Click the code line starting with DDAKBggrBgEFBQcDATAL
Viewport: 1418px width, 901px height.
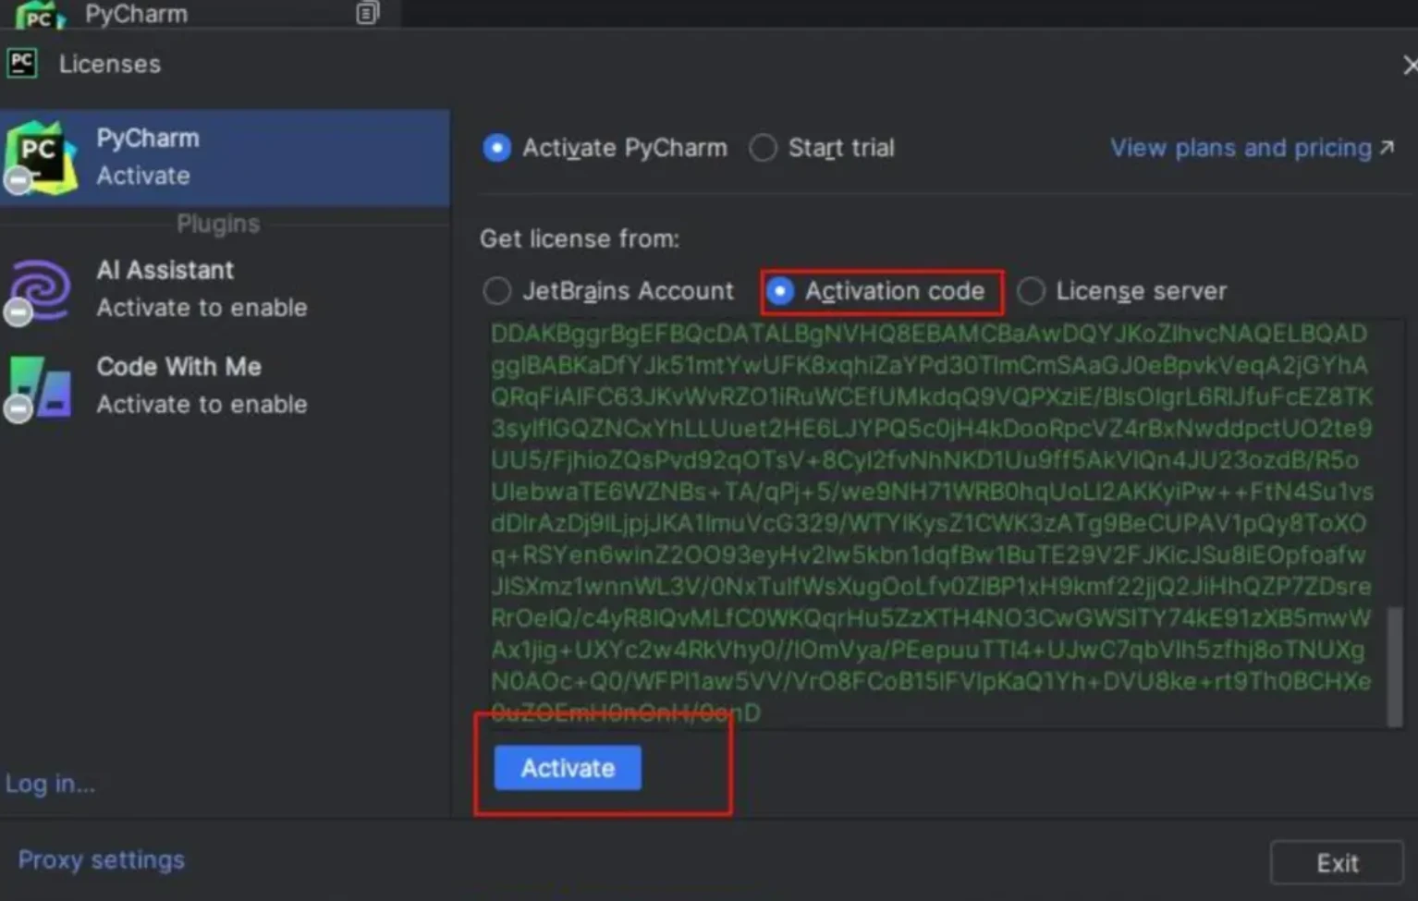[x=929, y=334]
